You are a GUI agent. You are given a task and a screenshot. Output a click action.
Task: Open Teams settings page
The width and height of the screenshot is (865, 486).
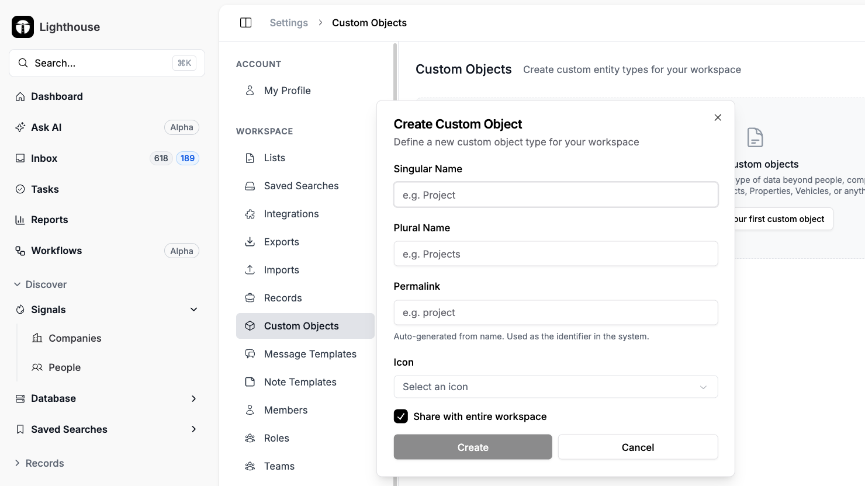(x=305, y=466)
